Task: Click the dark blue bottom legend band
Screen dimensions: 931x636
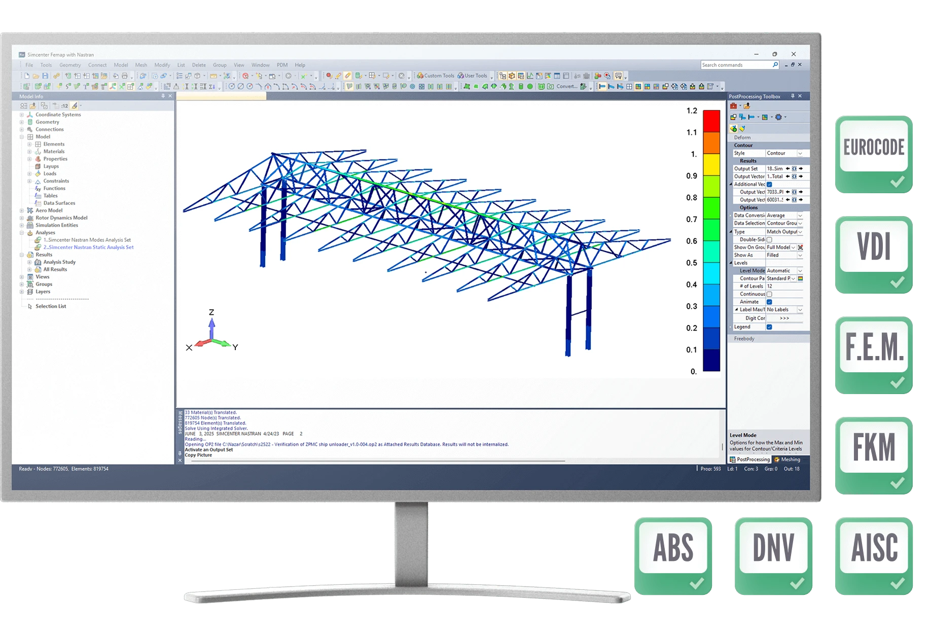Action: [x=711, y=361]
